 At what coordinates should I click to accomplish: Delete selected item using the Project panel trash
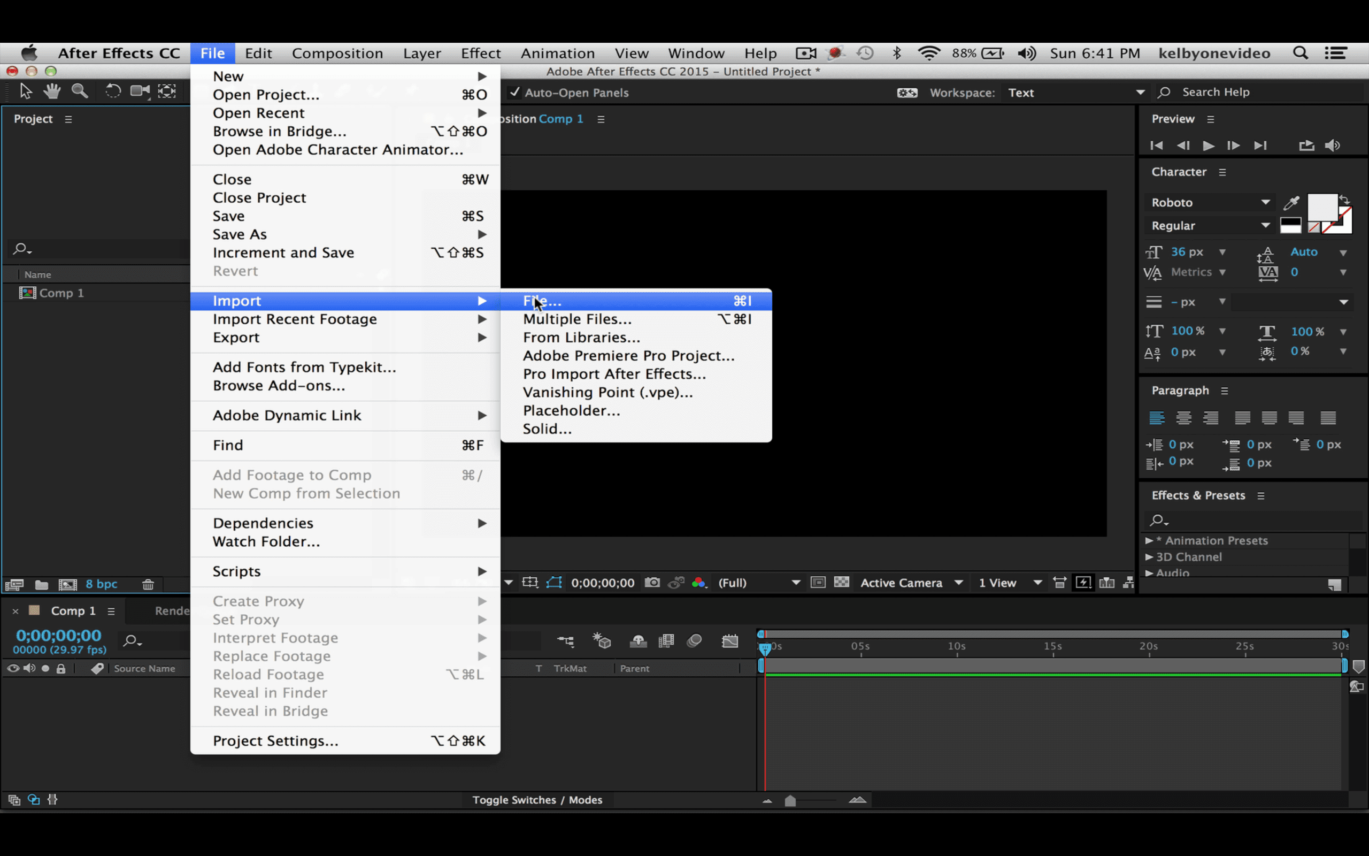[148, 584]
